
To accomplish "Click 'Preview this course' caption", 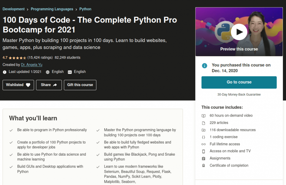I will [239, 49].
